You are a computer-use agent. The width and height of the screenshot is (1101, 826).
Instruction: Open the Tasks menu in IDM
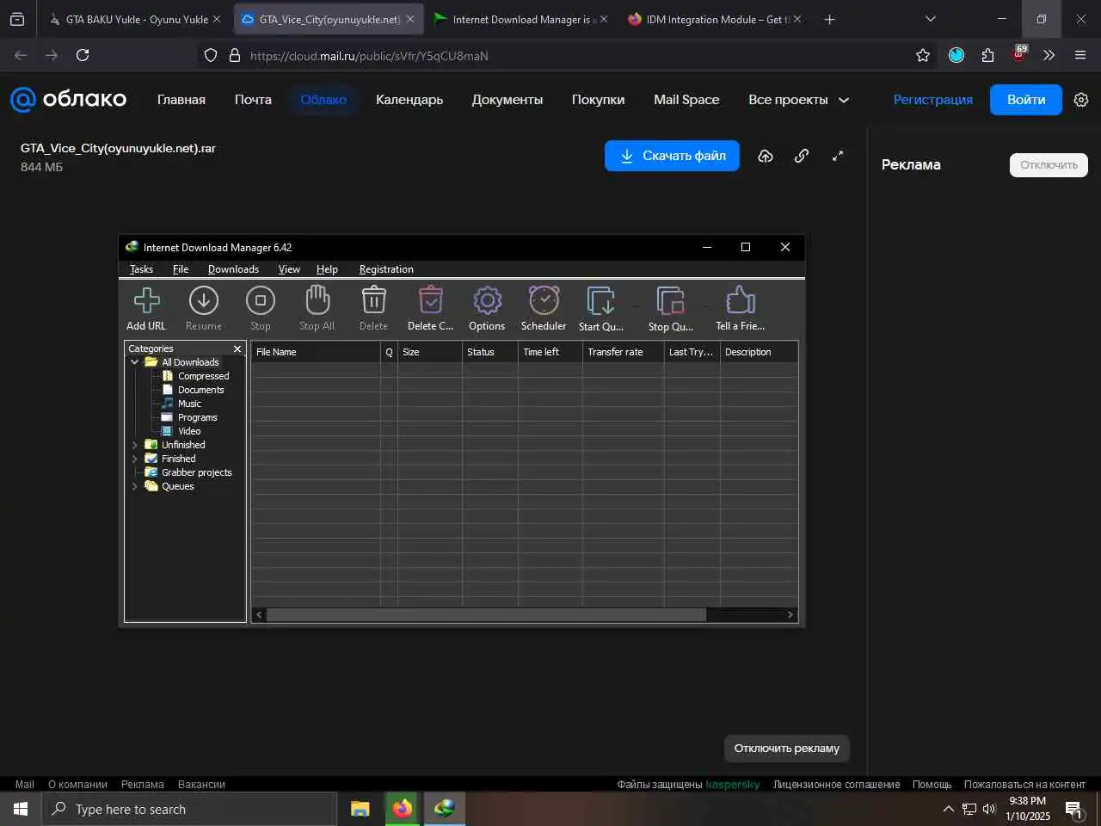pos(141,269)
